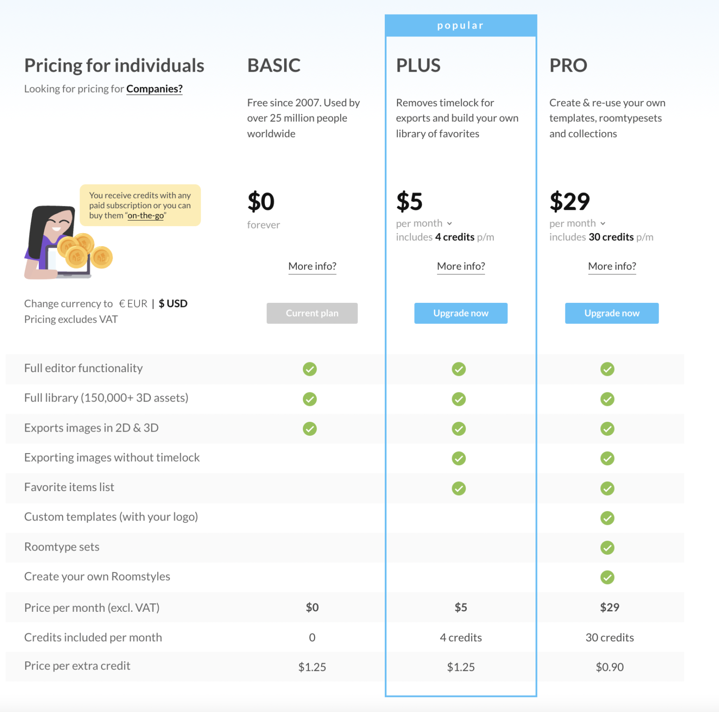Switch currency to € EUR
Screen dimensions: 719x712
(x=133, y=304)
